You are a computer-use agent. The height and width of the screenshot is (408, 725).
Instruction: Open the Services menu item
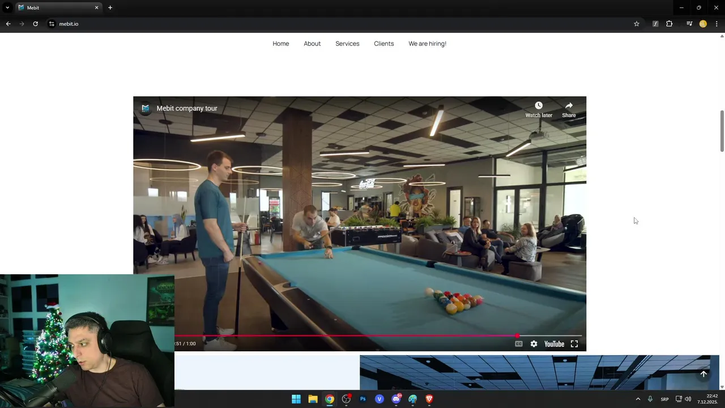click(x=347, y=44)
